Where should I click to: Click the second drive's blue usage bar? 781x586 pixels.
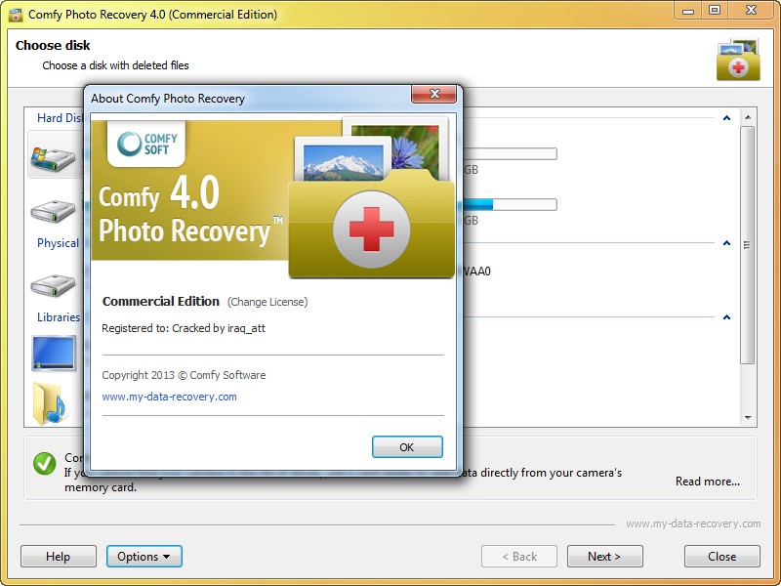click(477, 204)
